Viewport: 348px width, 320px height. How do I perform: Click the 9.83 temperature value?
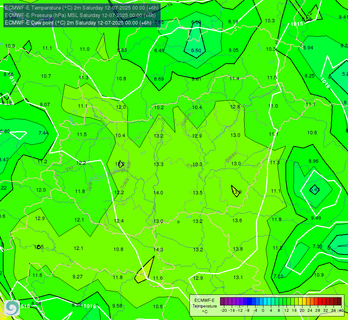coord(122,50)
